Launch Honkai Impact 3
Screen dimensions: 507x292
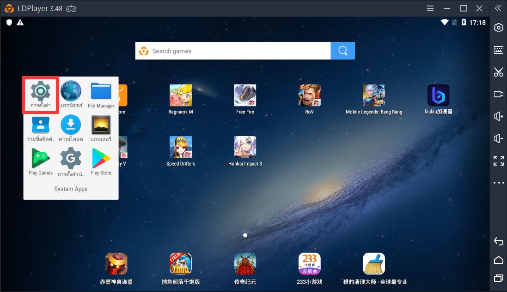(245, 147)
